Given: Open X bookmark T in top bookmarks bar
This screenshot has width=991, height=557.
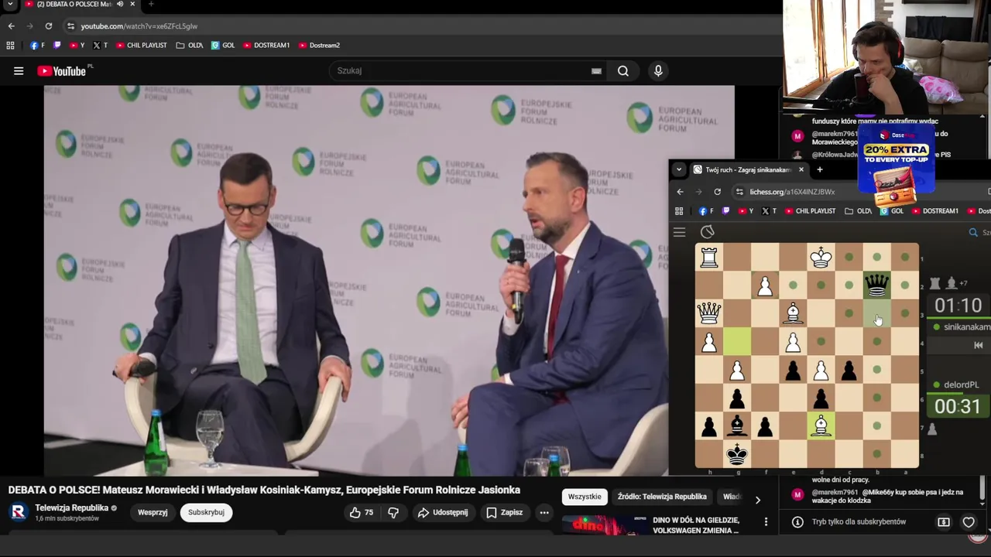Looking at the screenshot, I should click(100, 46).
